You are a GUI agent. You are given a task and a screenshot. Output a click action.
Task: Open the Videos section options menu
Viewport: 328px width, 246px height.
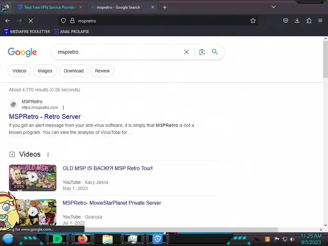tap(48, 155)
